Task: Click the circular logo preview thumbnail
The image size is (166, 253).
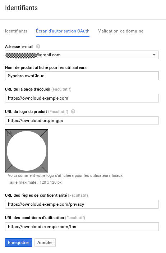Action: 27,151
